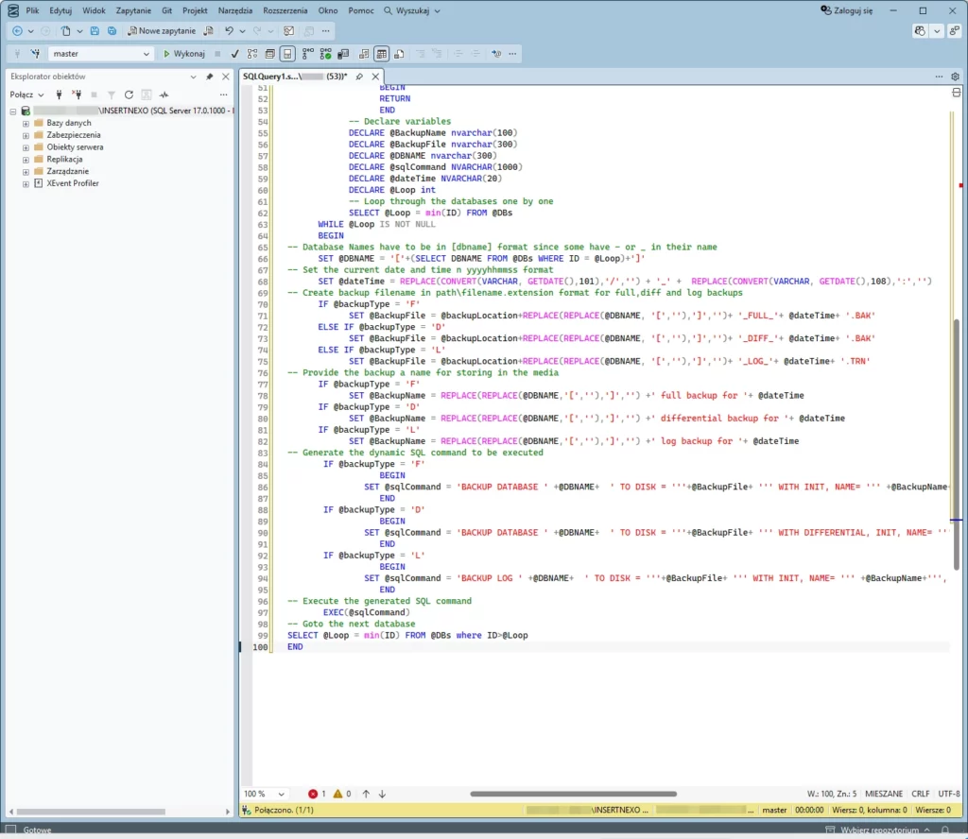Click the Save All icon

[x=112, y=31]
